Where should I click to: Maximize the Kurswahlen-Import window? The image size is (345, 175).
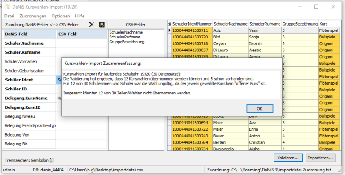316,7
